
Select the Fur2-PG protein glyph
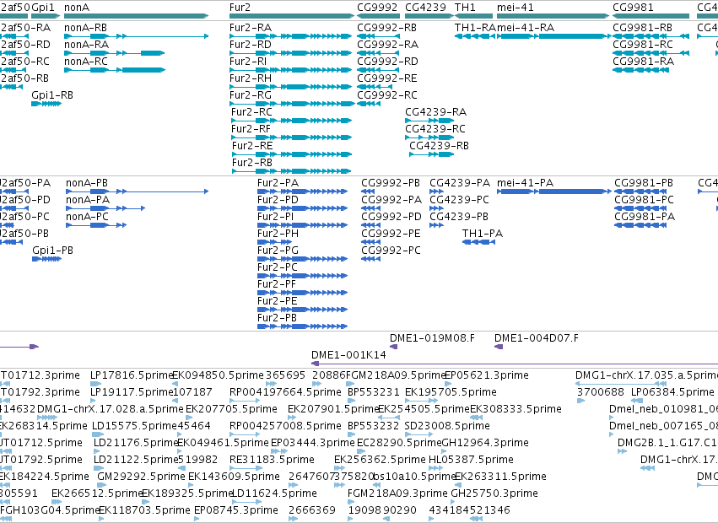click(302, 259)
